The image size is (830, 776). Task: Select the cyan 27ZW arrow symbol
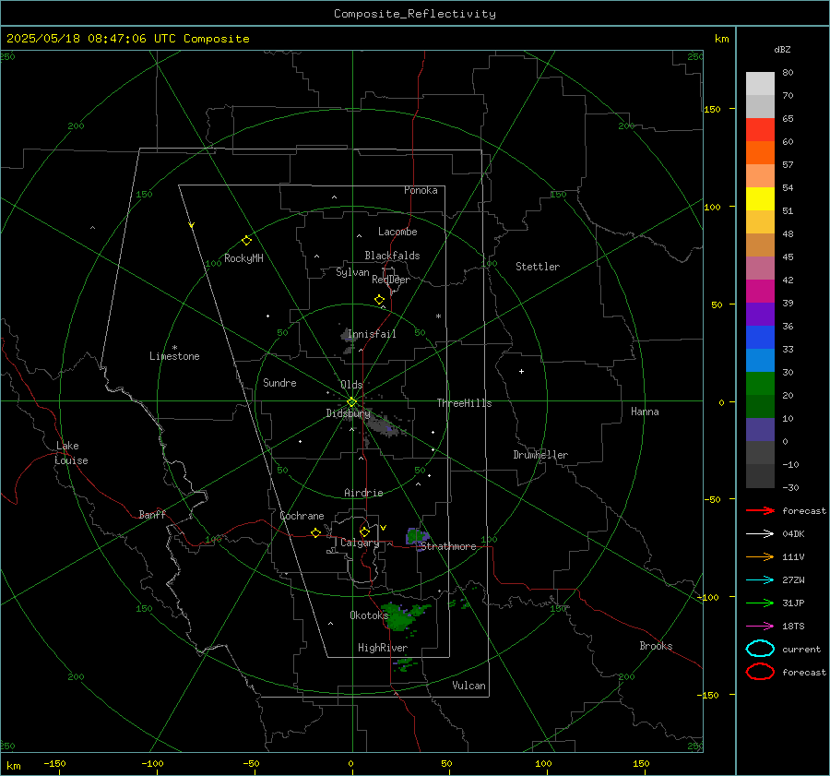760,579
